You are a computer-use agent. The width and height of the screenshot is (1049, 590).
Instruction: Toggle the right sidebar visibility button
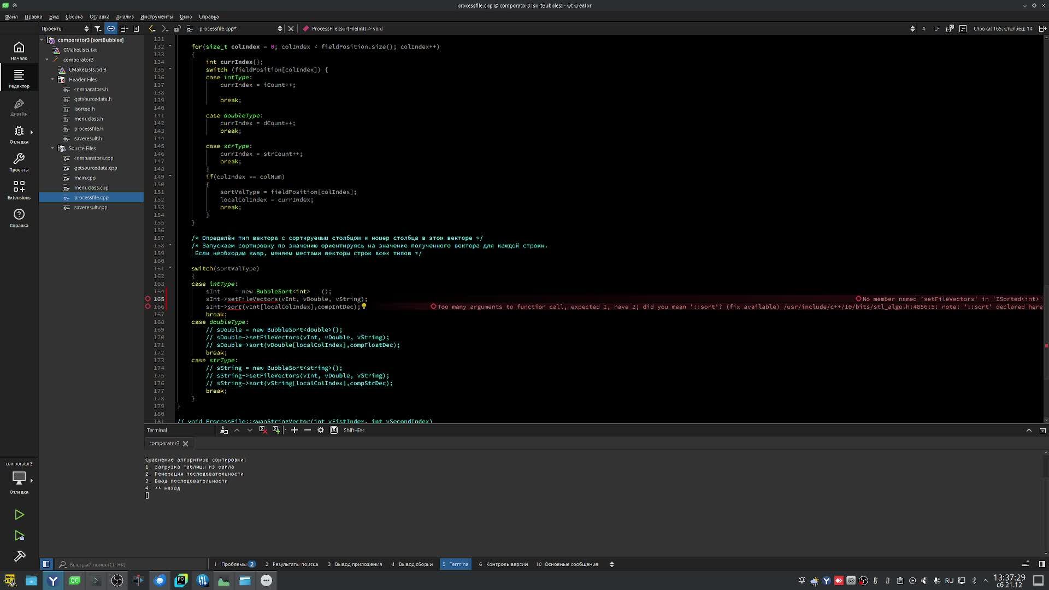1042,564
